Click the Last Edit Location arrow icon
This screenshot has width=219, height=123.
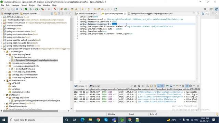click(x=95, y=9)
